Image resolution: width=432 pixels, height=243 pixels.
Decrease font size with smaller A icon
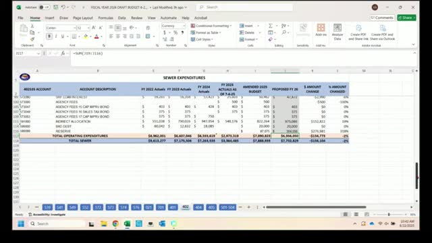click(101, 28)
